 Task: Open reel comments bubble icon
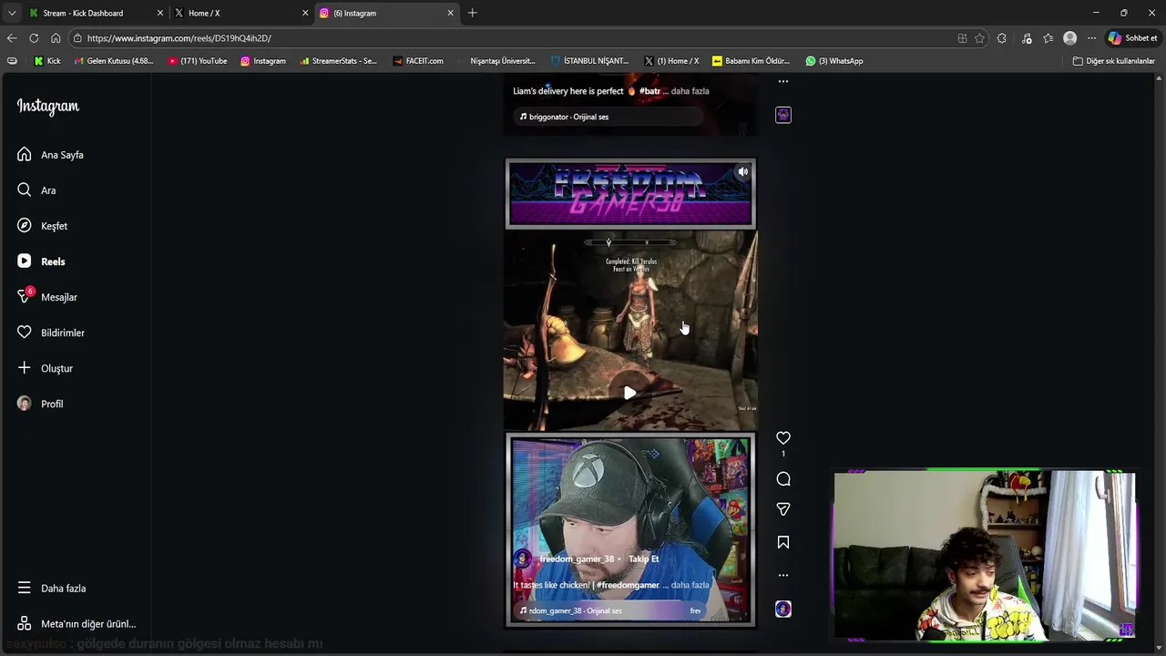point(783,479)
